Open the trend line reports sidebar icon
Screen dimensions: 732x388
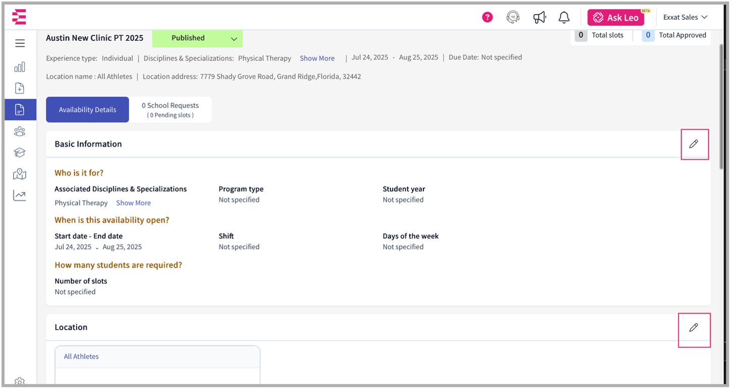[20, 196]
